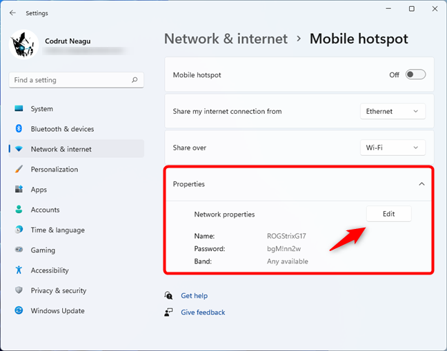This screenshot has width=447, height=351.
Task: Click the Accounts person icon
Action: [19, 210]
